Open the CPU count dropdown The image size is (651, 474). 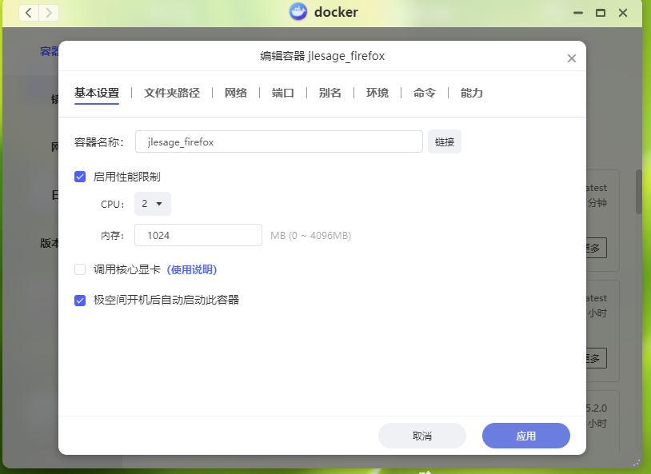pos(152,204)
